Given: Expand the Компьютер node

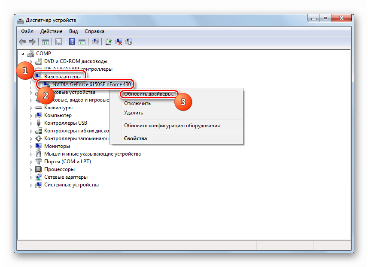Looking at the screenshot, I should pos(31,116).
